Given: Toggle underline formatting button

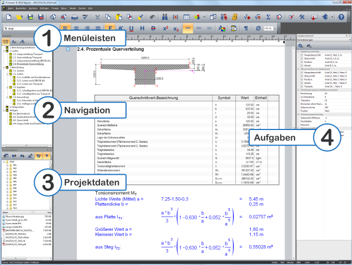Looking at the screenshot, I should click(x=132, y=28).
